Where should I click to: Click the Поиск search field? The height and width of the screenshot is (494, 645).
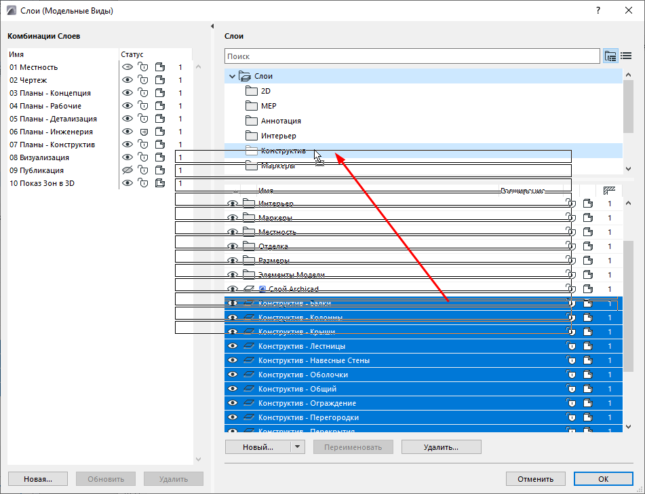(x=412, y=56)
